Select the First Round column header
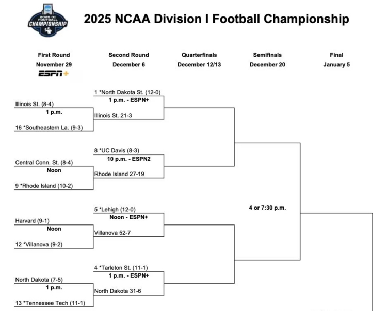This screenshot has width=387, height=311. [x=54, y=55]
